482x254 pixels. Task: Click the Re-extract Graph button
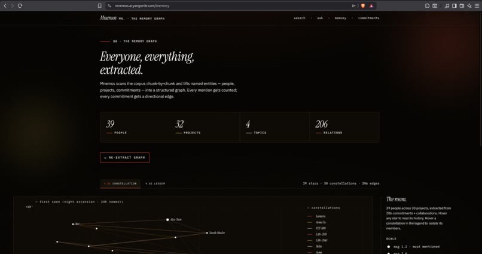click(x=124, y=158)
